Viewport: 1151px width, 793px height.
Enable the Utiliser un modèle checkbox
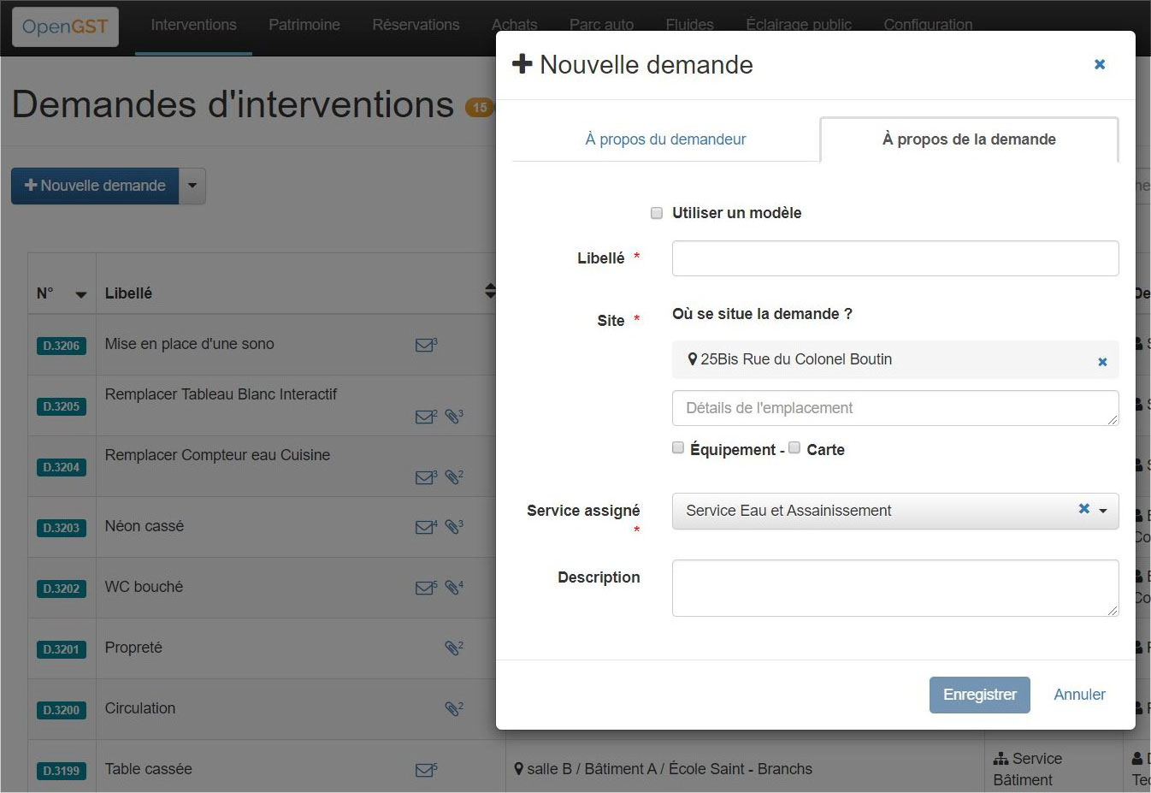(x=657, y=213)
